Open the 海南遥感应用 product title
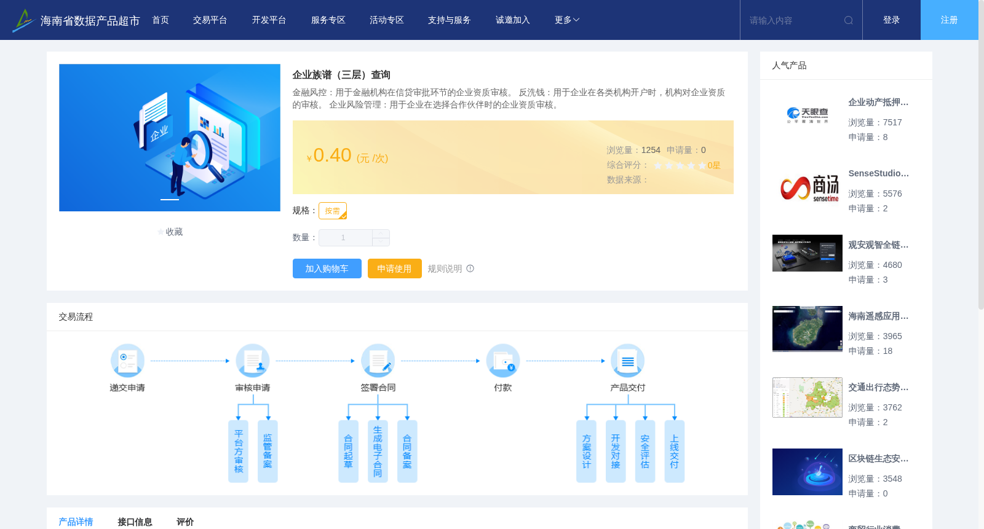This screenshot has width=984, height=529. coord(878,316)
